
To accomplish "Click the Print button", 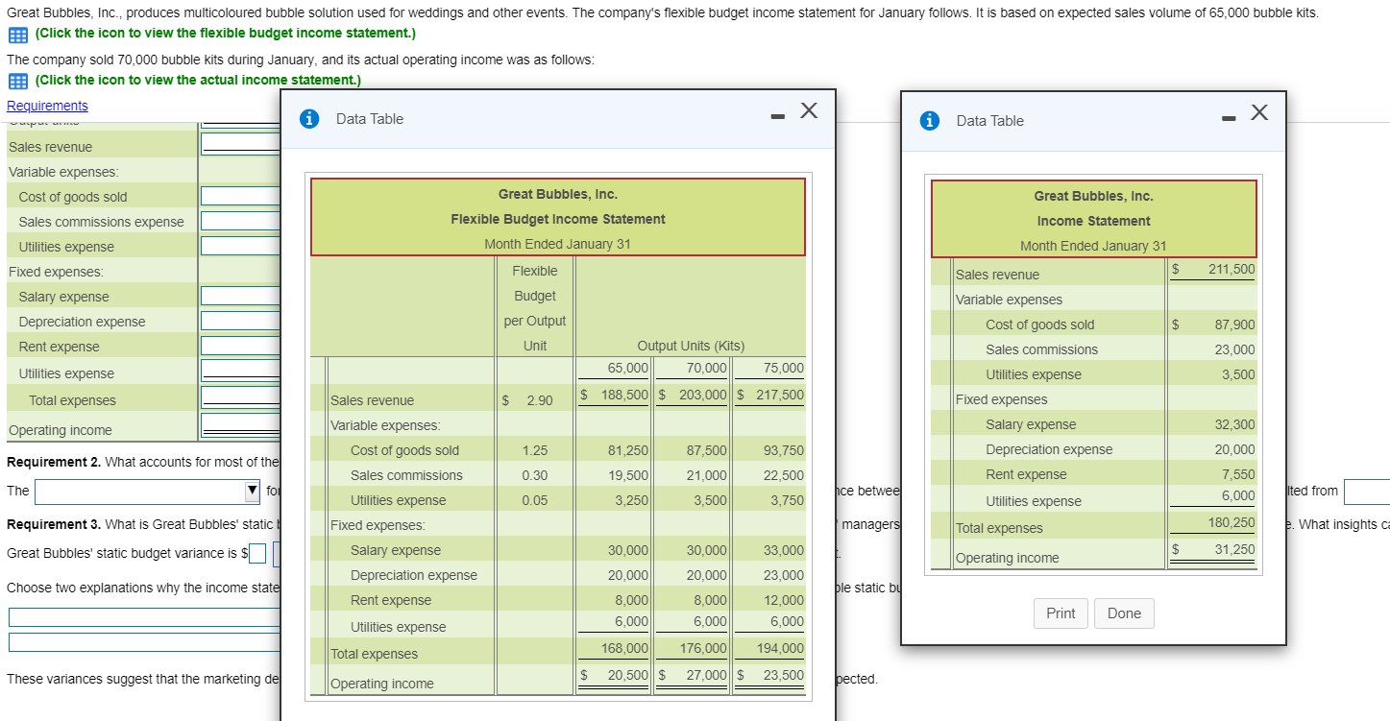I will point(1061,613).
